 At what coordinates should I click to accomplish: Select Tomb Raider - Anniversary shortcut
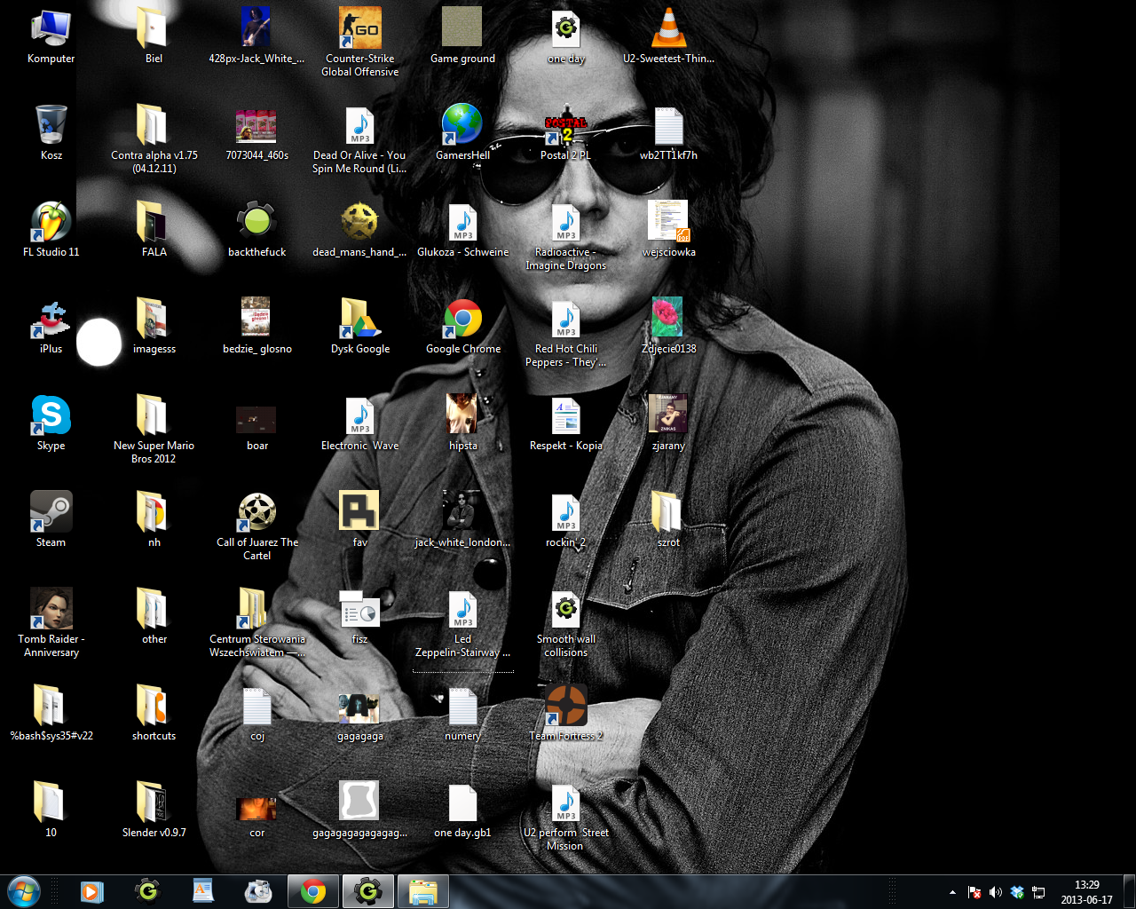pyautogui.click(x=51, y=609)
